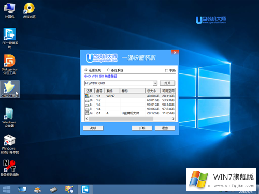Select the 登录密码清除 NT key icon
The image size is (259, 194).
[9, 168]
